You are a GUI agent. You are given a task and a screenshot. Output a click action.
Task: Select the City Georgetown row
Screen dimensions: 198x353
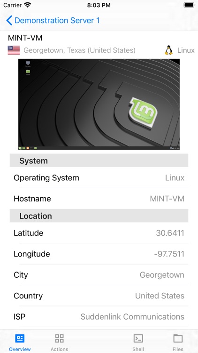pos(99,275)
